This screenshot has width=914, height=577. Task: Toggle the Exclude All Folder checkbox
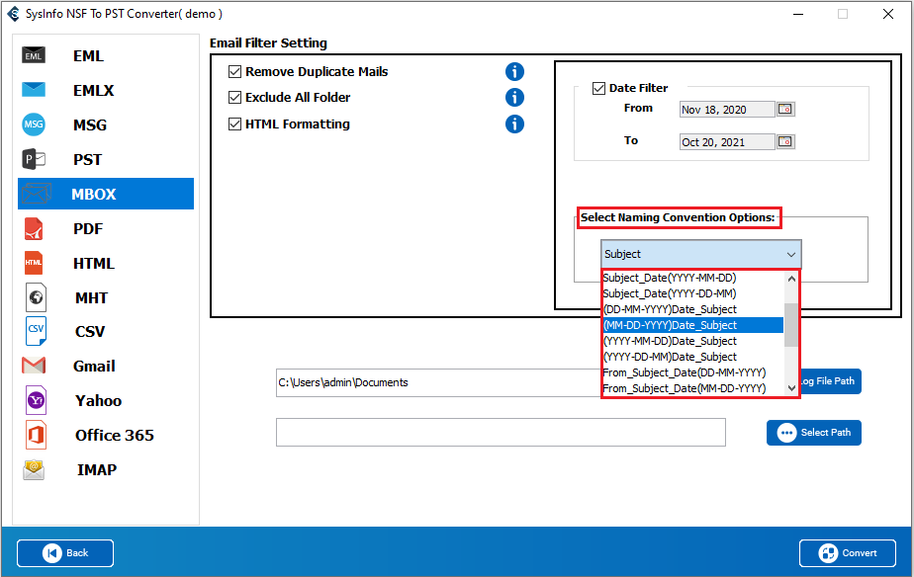click(x=235, y=98)
